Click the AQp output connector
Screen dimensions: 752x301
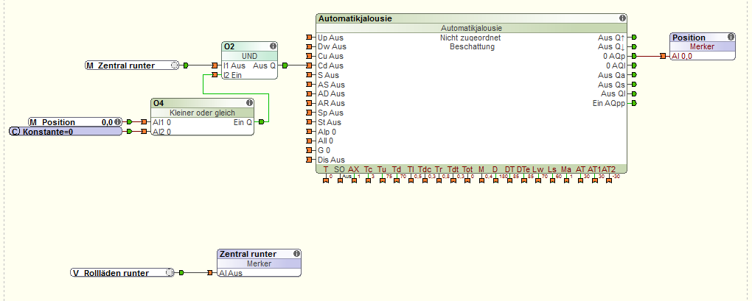click(x=634, y=56)
